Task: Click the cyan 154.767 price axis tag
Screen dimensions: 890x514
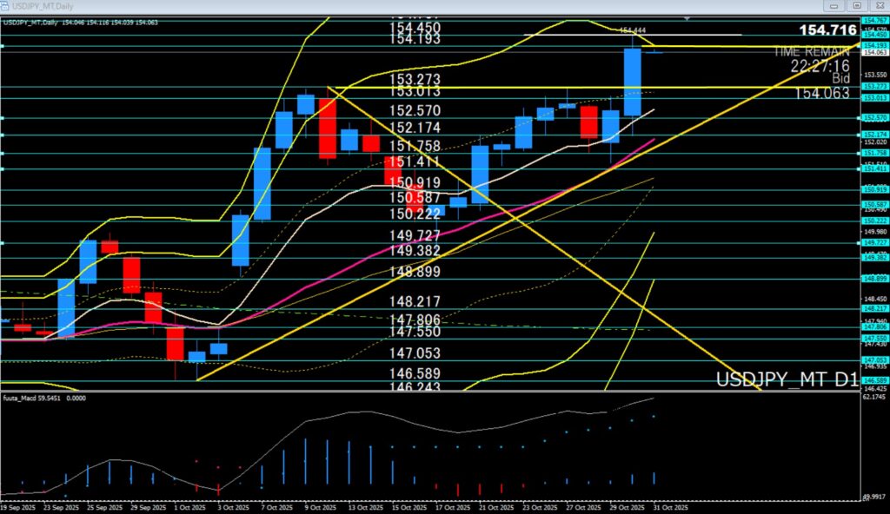Action: coord(873,20)
